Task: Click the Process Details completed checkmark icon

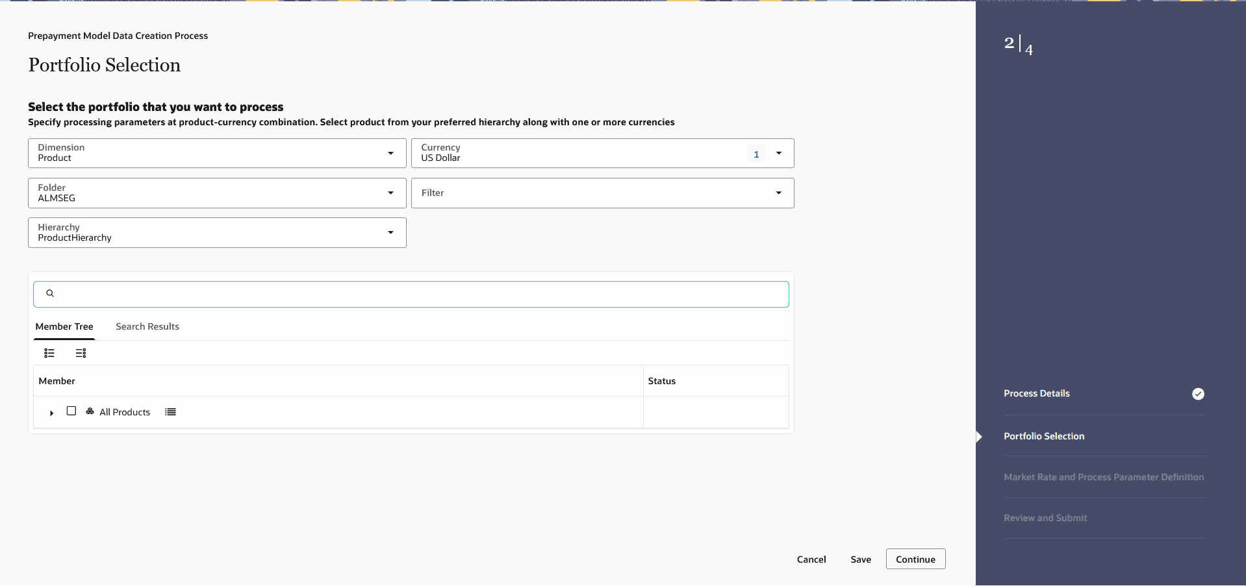Action: coord(1198,394)
